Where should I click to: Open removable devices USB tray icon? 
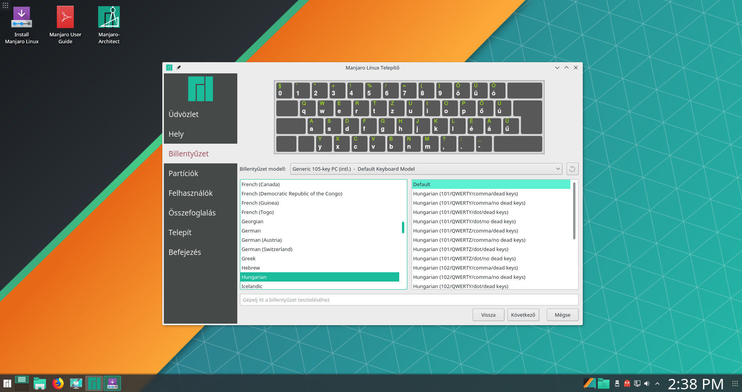click(x=617, y=384)
